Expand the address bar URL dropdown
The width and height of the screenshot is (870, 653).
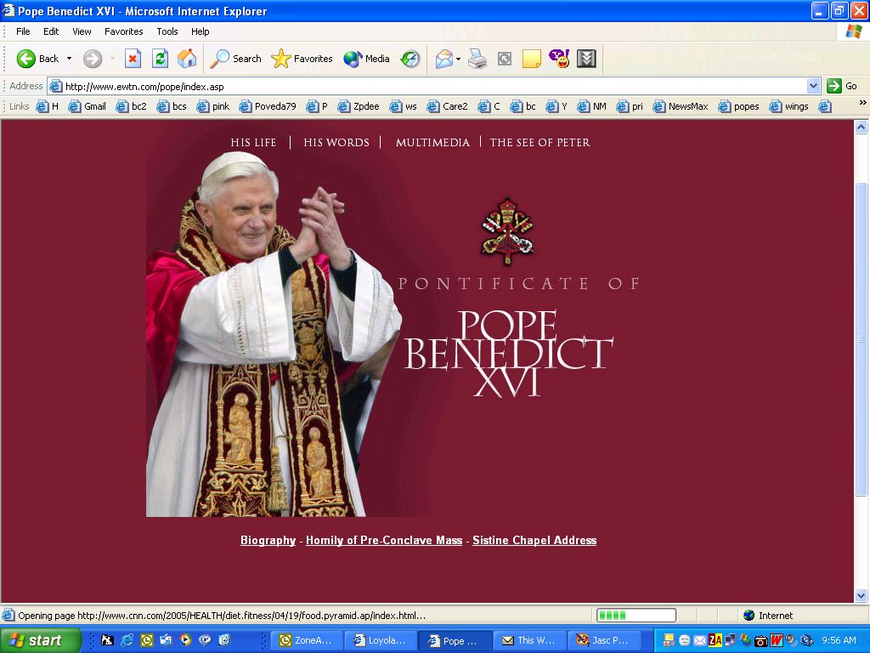[x=813, y=86]
